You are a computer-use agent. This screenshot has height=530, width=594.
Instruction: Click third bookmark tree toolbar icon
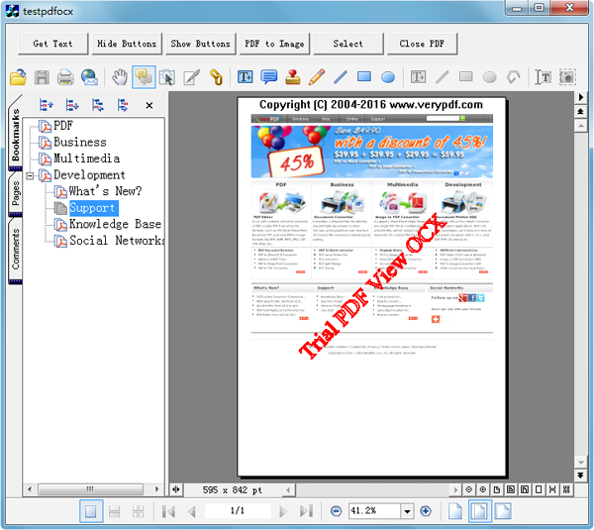[x=98, y=105]
